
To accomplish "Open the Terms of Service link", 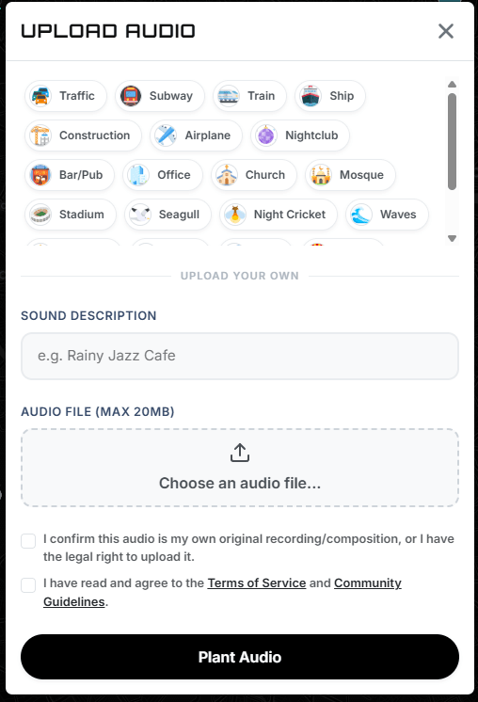I will (x=257, y=582).
